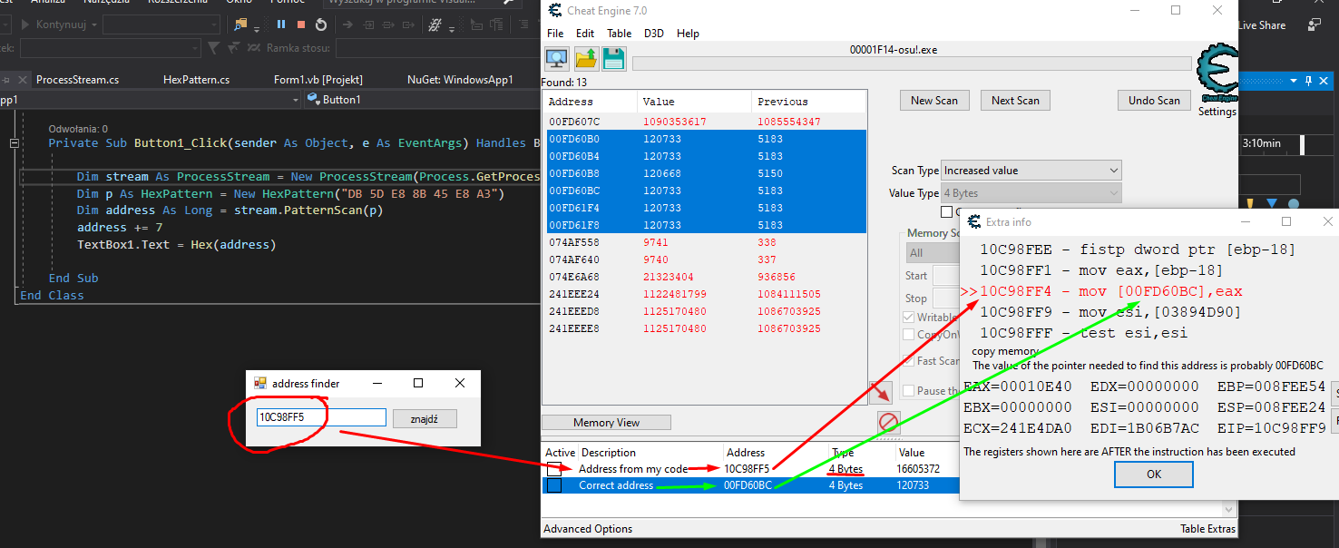Click the red arrow add-to-address-list icon
Viewport: 1339px width, 548px height.
point(880,393)
